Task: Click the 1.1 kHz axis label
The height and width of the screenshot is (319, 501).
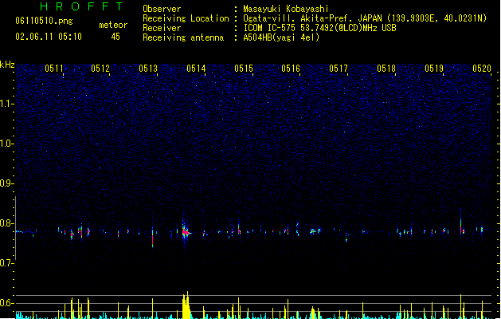Action: click(7, 104)
